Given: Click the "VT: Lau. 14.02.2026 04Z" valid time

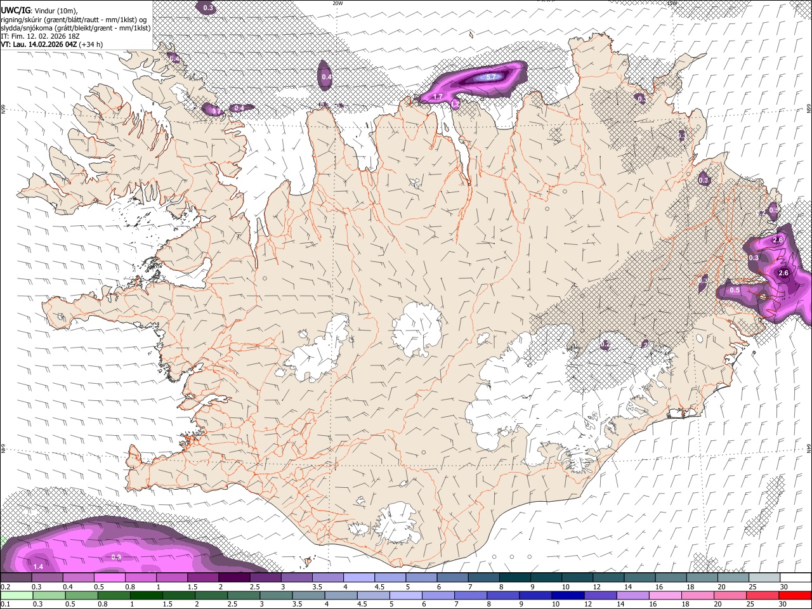Looking at the screenshot, I should pos(39,44).
